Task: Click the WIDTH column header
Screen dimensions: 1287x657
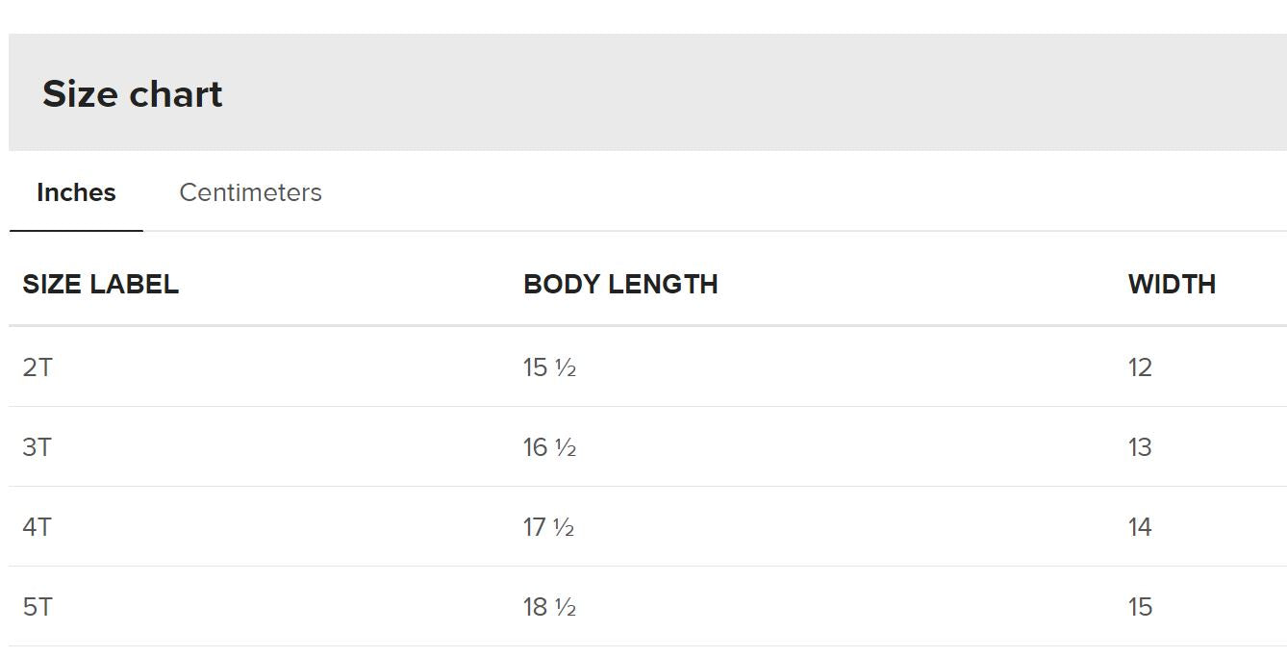Action: 1172,285
